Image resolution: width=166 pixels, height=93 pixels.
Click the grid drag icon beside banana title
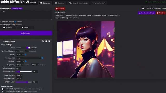click(x=56, y=13)
